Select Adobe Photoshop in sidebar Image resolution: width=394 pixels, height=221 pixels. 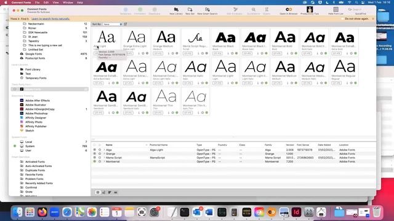pyautogui.click(x=36, y=114)
